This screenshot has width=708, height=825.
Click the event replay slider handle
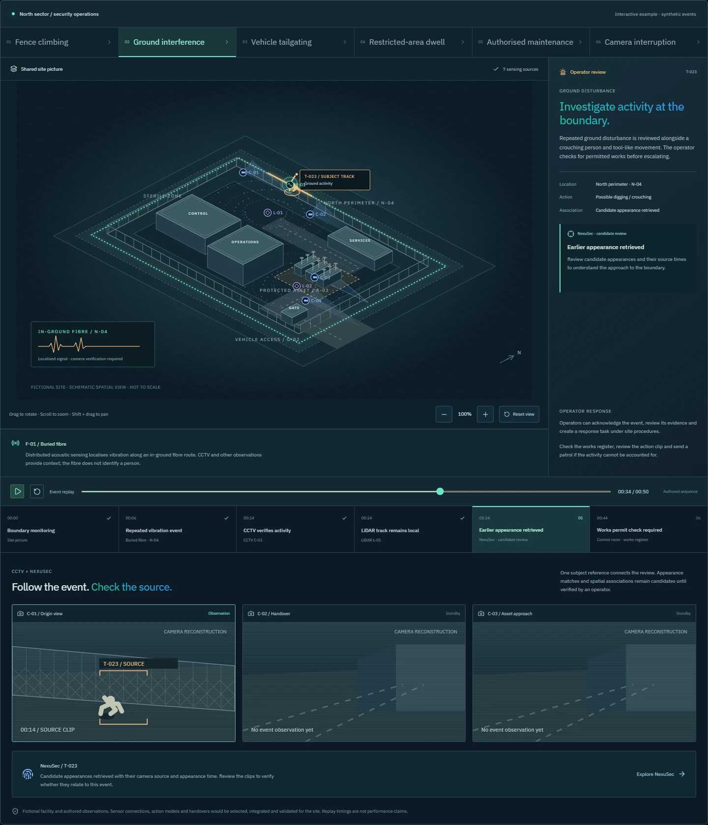point(440,491)
